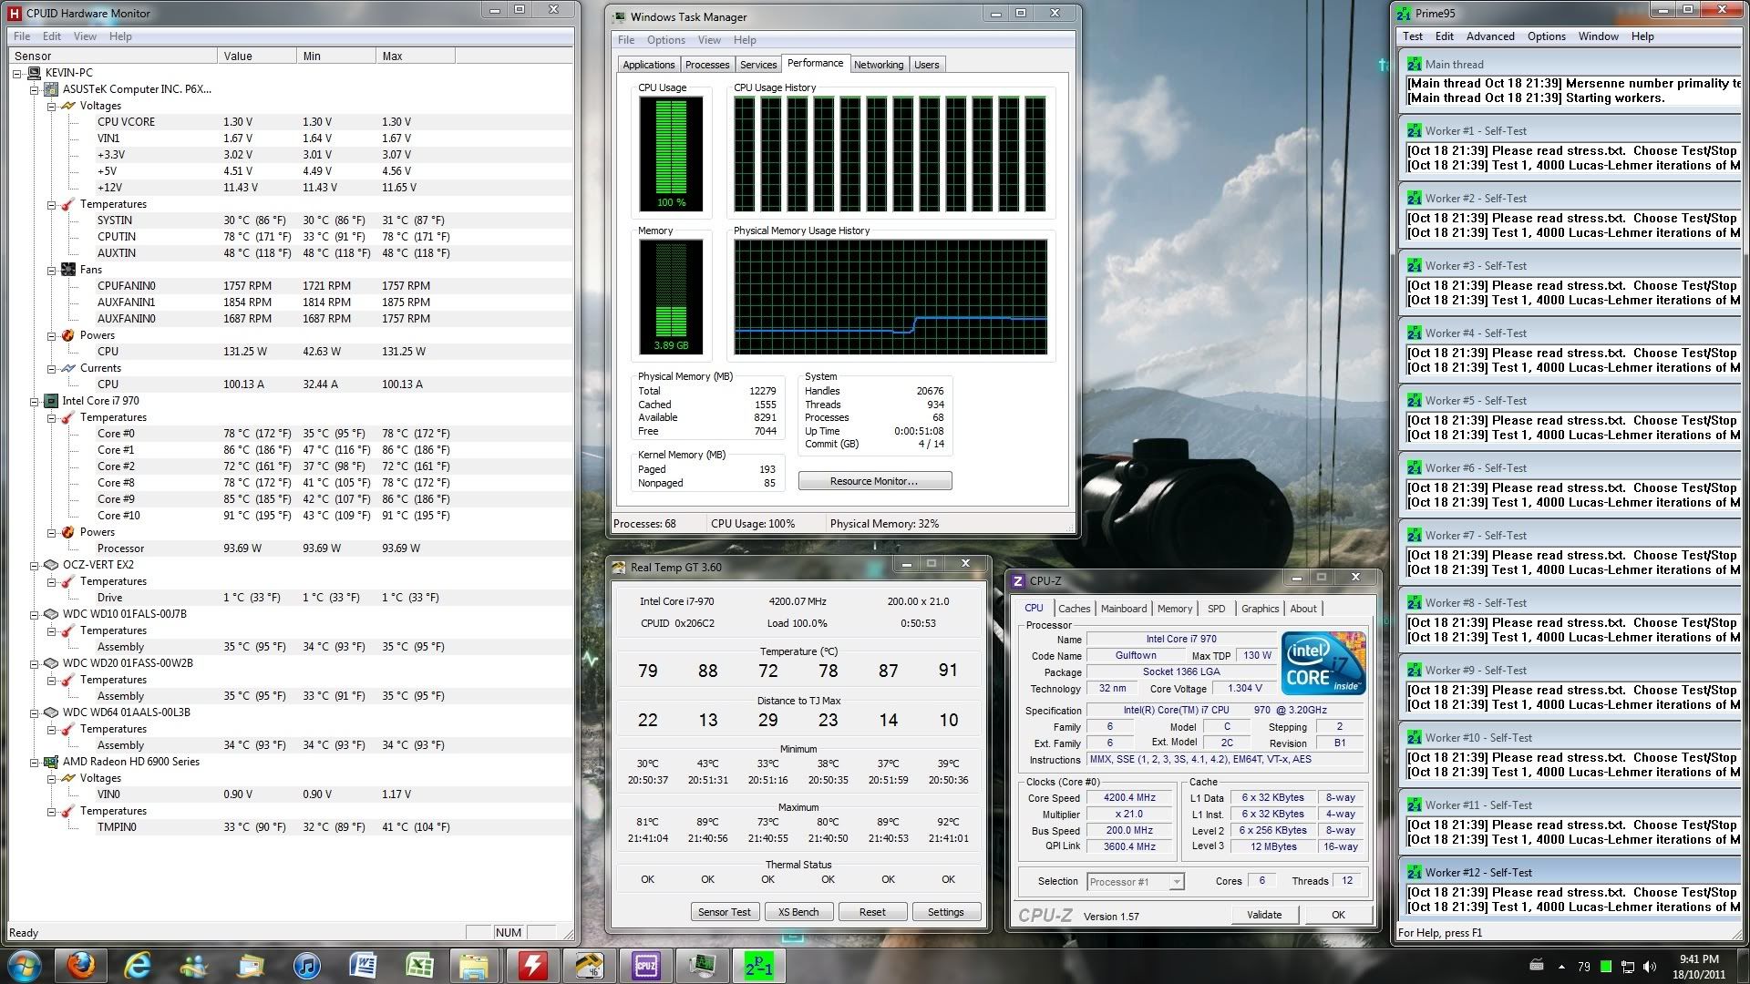This screenshot has height=984, width=1750.
Task: Switch to the SPD tab in CPU-Z
Action: [x=1216, y=609]
